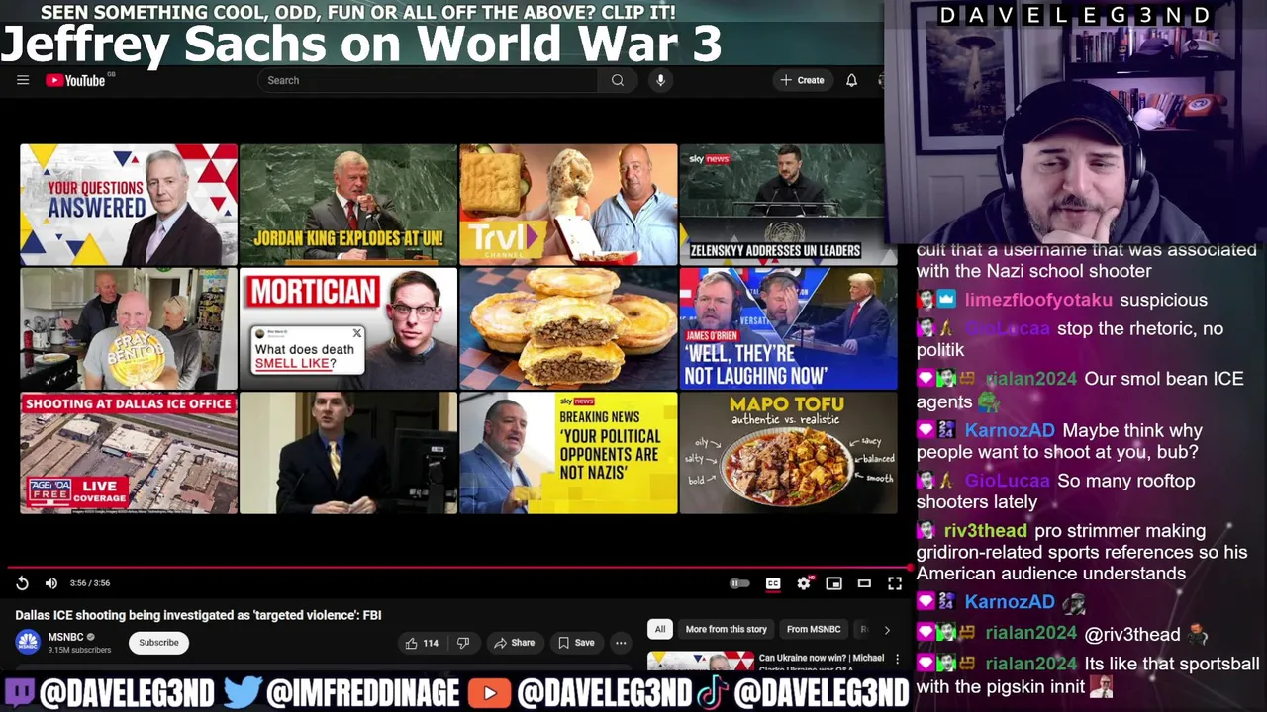Select the From MSNBC chip
The width and height of the screenshot is (1267, 712).
(x=814, y=629)
